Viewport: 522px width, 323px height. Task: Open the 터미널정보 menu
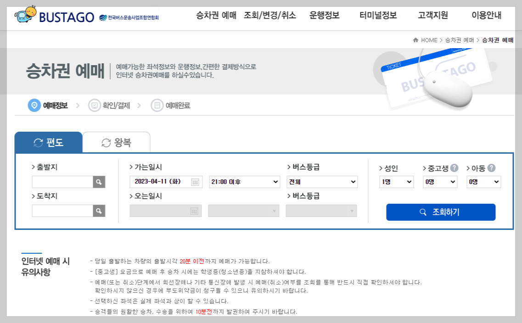[x=378, y=15]
